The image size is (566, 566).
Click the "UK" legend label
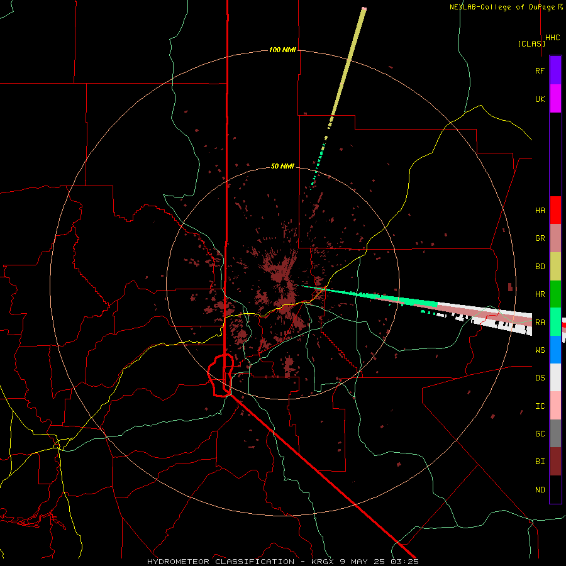pyautogui.click(x=540, y=99)
